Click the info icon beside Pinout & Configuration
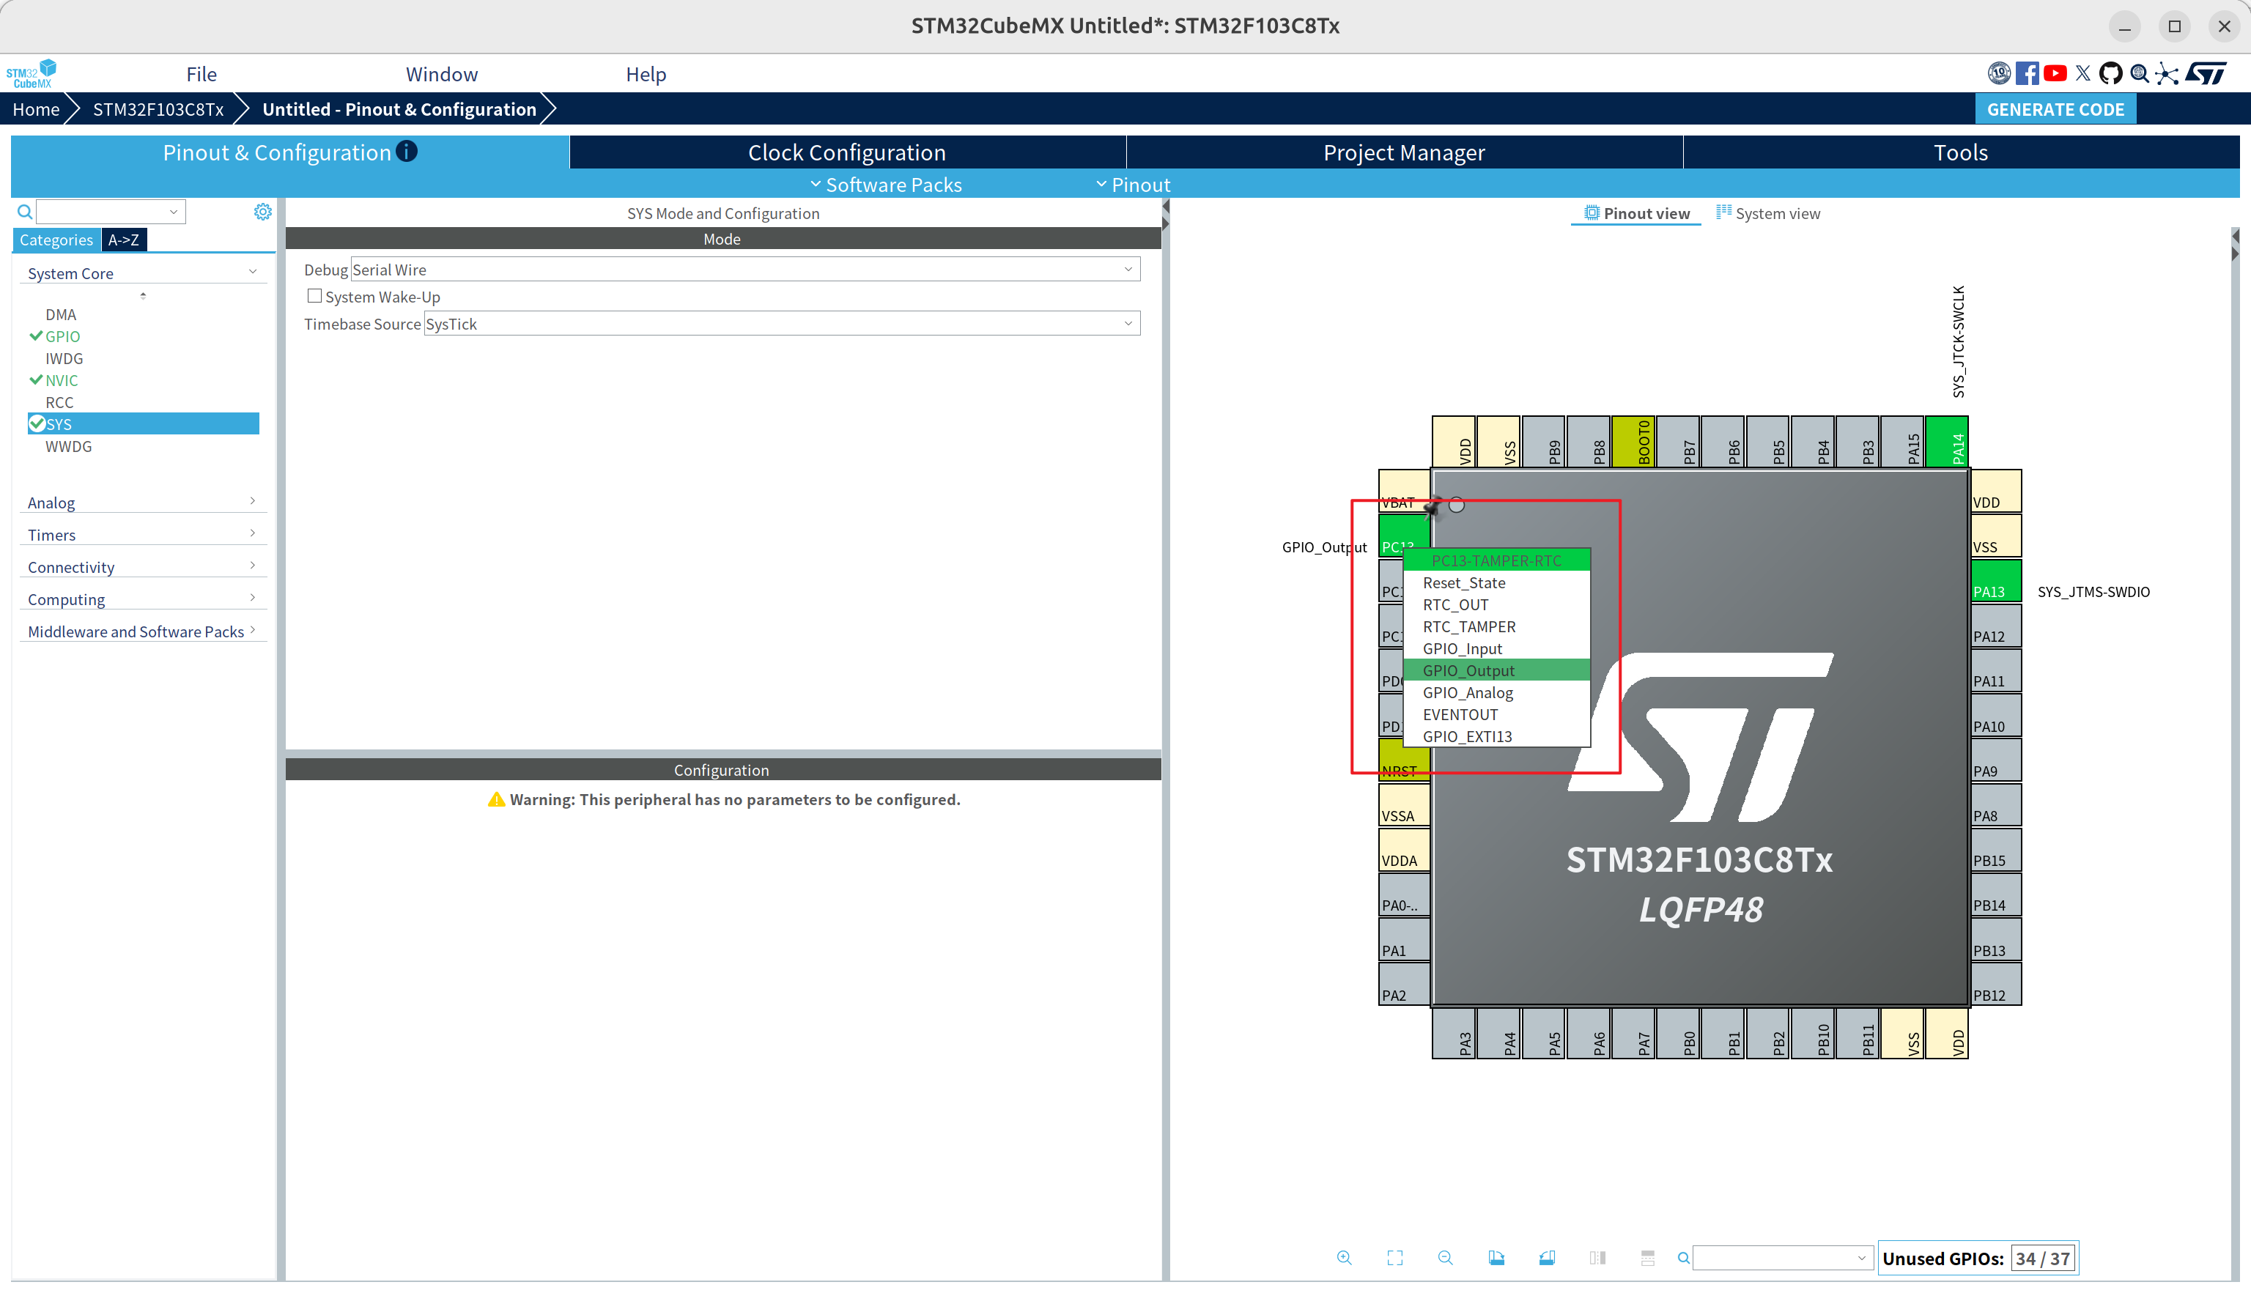 tap(407, 151)
